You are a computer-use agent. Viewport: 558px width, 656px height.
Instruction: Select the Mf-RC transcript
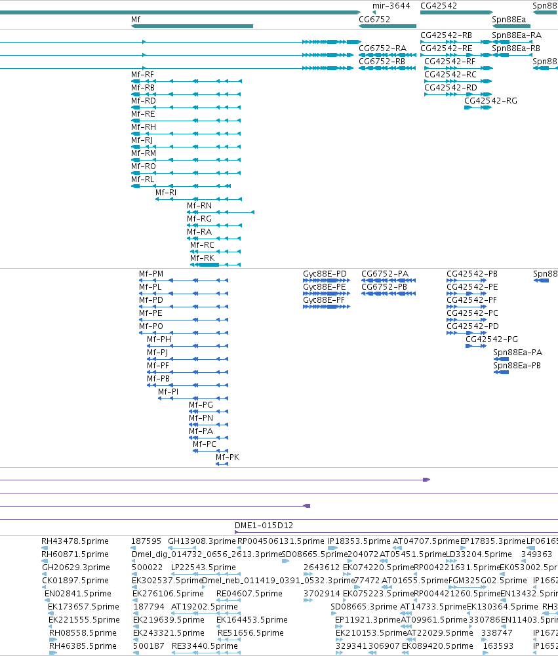point(216,252)
